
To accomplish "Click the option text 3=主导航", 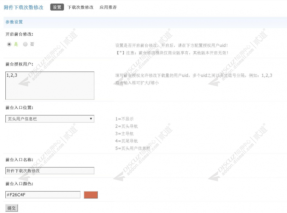I will point(125,134).
